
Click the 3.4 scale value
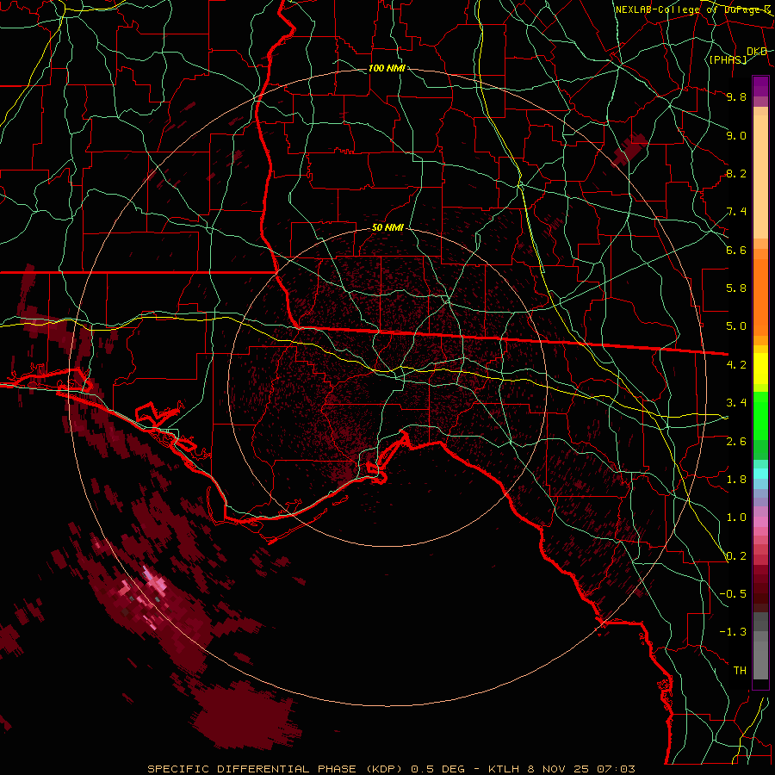pos(736,403)
